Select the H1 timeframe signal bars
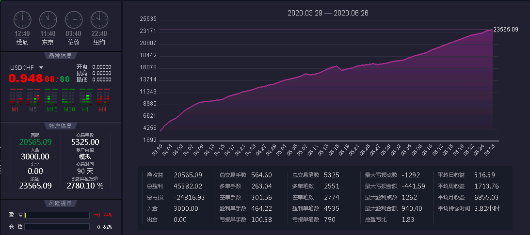 pos(86,97)
